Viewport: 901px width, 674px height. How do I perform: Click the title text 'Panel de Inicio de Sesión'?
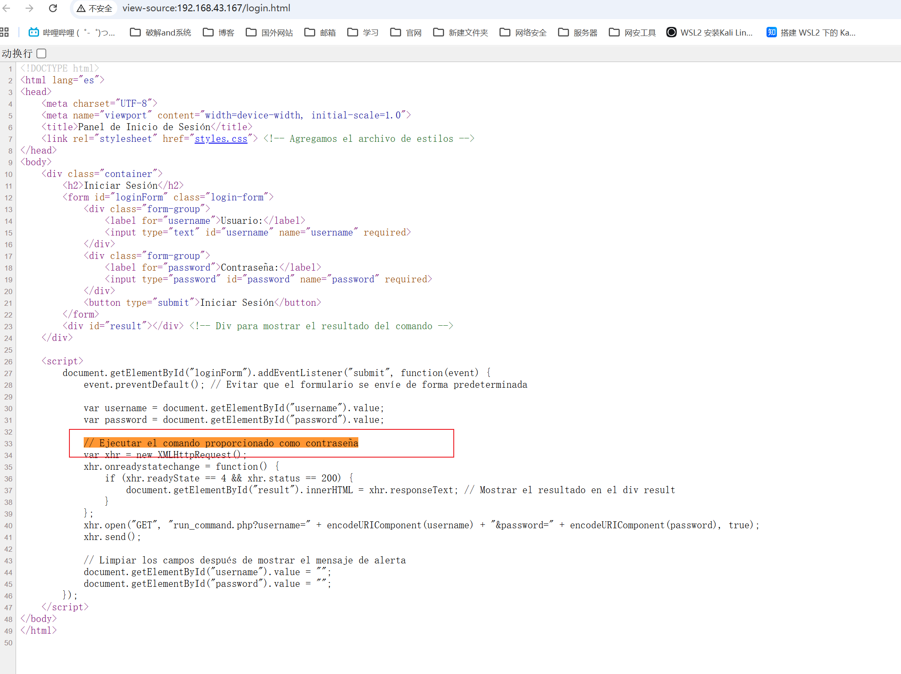[x=144, y=127]
